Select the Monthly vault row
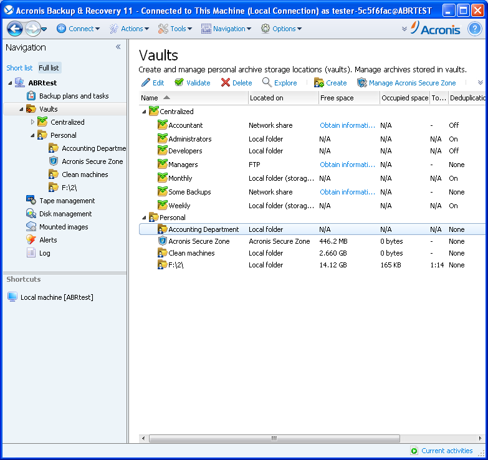Viewport: 488px width, 460px height. pyautogui.click(x=312, y=178)
